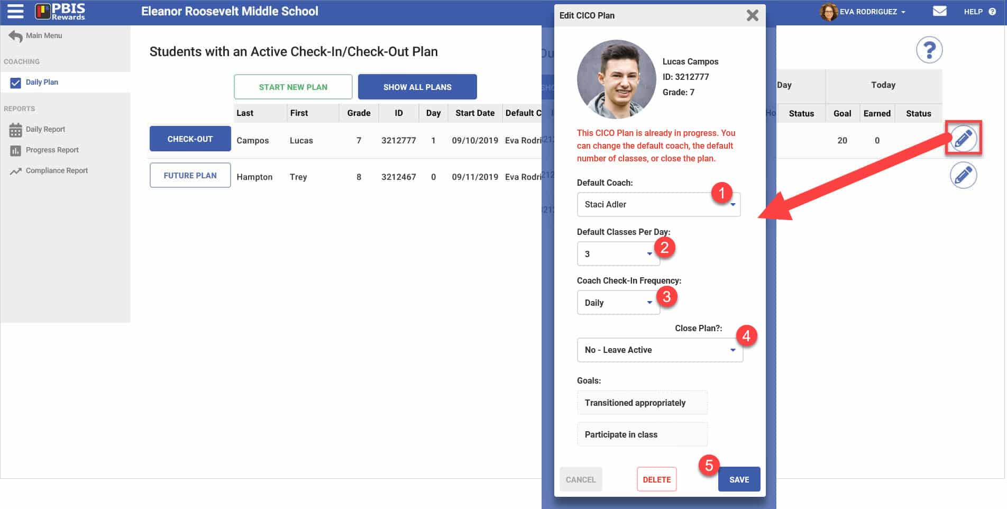Open the Coach Check-In Frequency dropdown
This screenshot has height=509, width=1007.
[618, 303]
